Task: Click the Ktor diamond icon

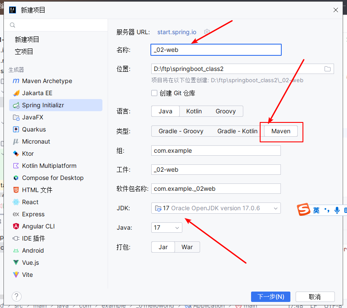Action: pyautogui.click(x=16, y=154)
